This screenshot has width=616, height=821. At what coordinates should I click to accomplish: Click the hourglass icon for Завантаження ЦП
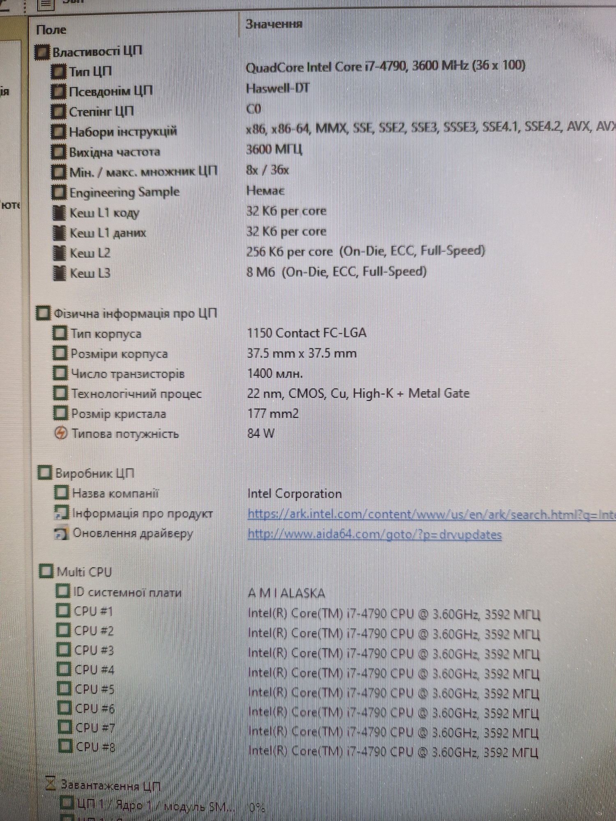(x=51, y=784)
